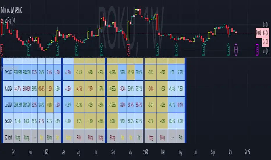Click the 937.675M cell in Jun 2024 row
This screenshot has width=271, height=160.
[x=18, y=105]
